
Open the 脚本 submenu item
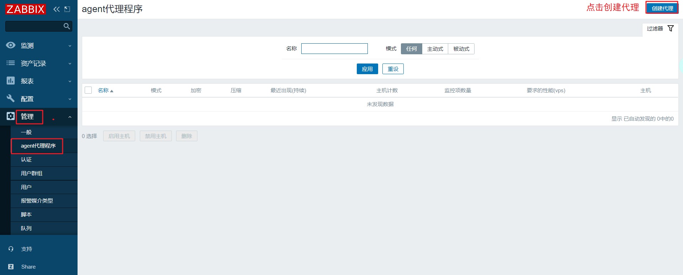pos(44,215)
